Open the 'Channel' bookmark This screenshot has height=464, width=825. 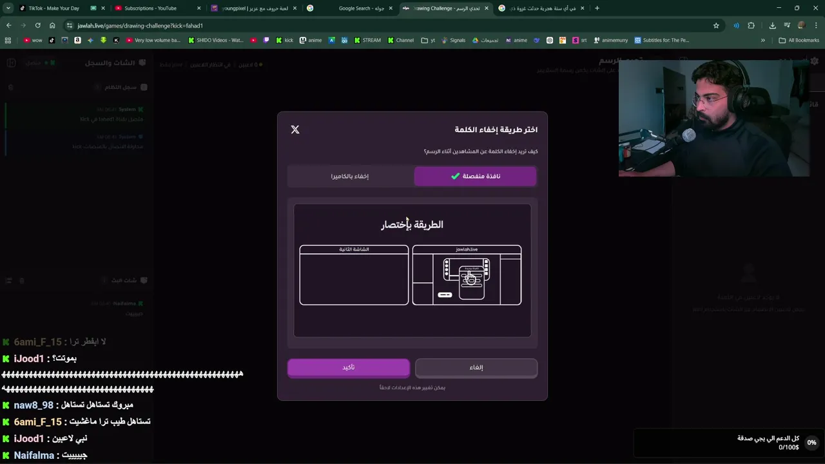tap(400, 40)
